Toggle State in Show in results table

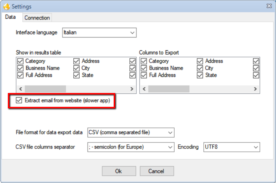tap(76, 75)
